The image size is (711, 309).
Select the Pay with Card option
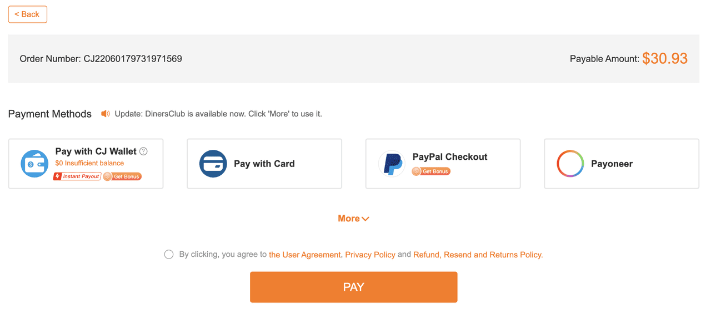pyautogui.click(x=264, y=164)
